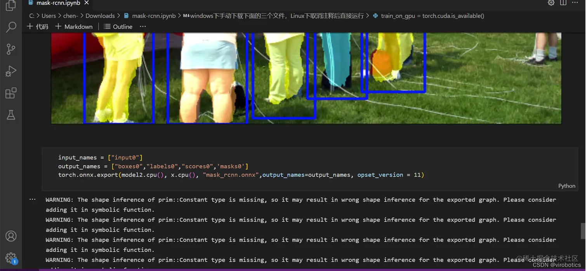This screenshot has width=587, height=271.
Task: Open notebook settings gear at top right
Action: [551, 3]
